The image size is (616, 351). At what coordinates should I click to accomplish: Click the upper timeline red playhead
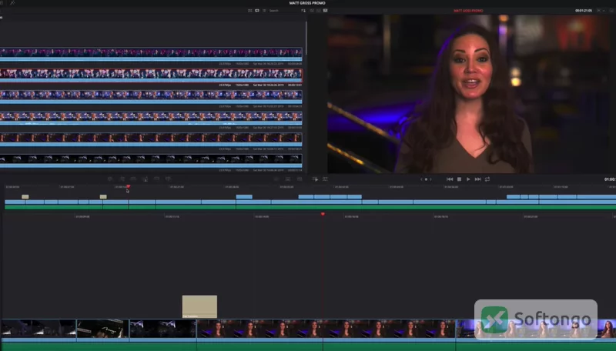pyautogui.click(x=129, y=187)
